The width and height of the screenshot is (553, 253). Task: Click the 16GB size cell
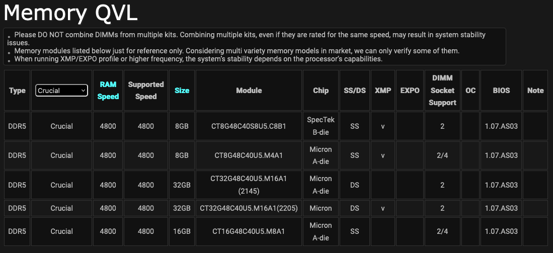click(182, 231)
